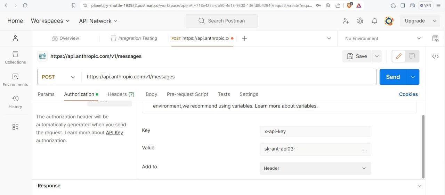Screen dimensions: 445x195
Task: Open the Pre-request Script tab
Action: pos(187,94)
